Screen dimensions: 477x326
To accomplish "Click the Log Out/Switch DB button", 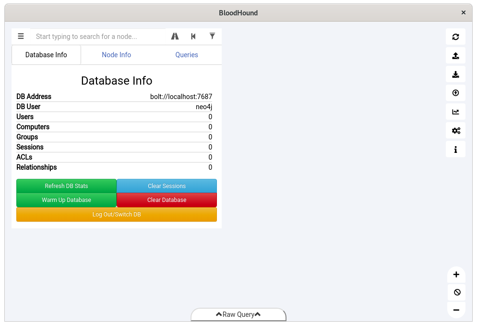I will (x=117, y=214).
